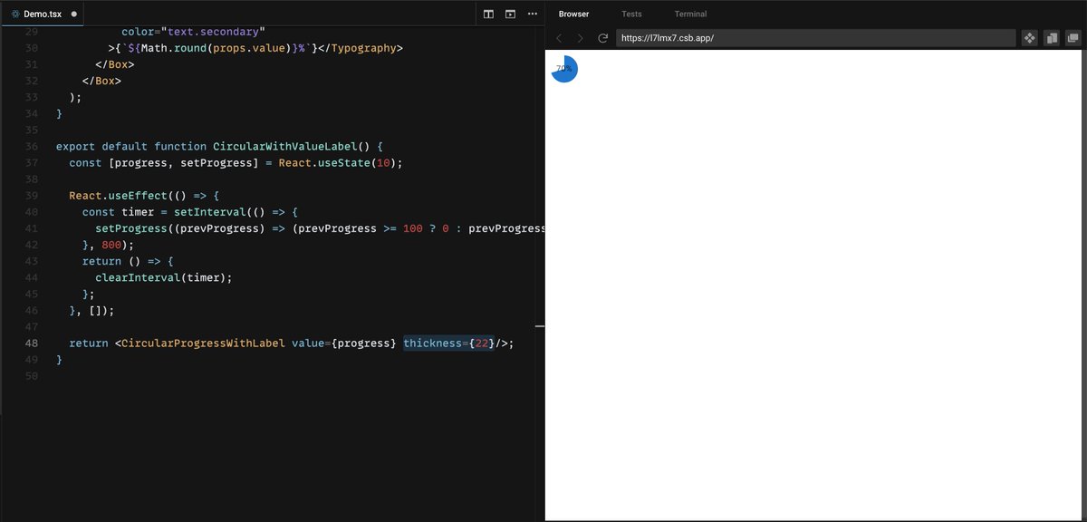Switch to the Terminal tab
This screenshot has height=522, width=1087.
tap(690, 14)
